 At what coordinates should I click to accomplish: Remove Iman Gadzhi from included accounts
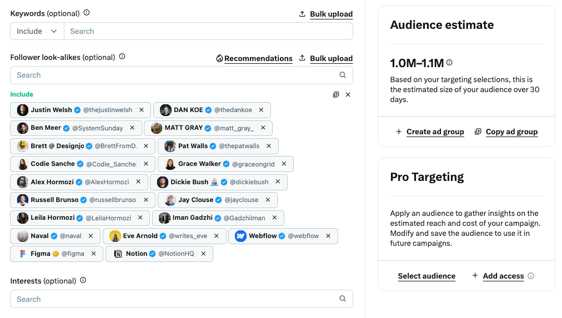274,218
